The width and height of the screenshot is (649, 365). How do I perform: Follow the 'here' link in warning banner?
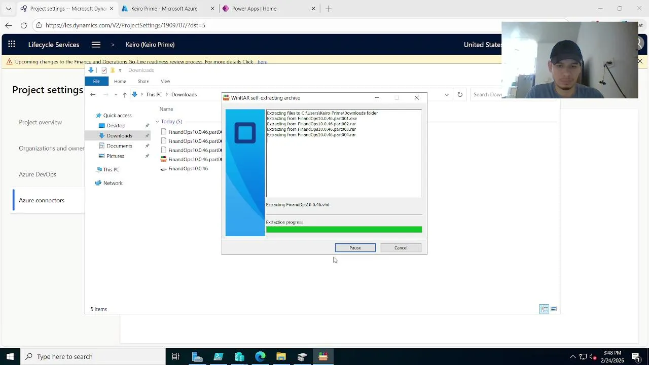pyautogui.click(x=262, y=62)
